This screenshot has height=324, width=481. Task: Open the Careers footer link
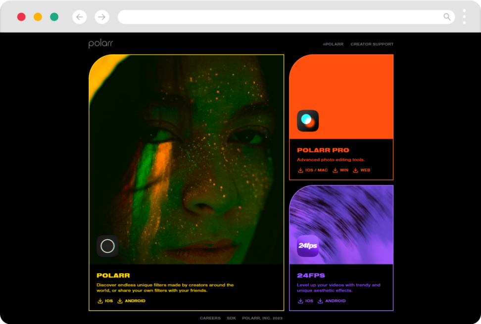(x=210, y=318)
